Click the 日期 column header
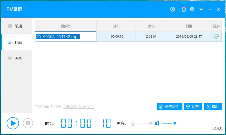Image resolution: width=226 pixels, height=135 pixels. (189, 26)
